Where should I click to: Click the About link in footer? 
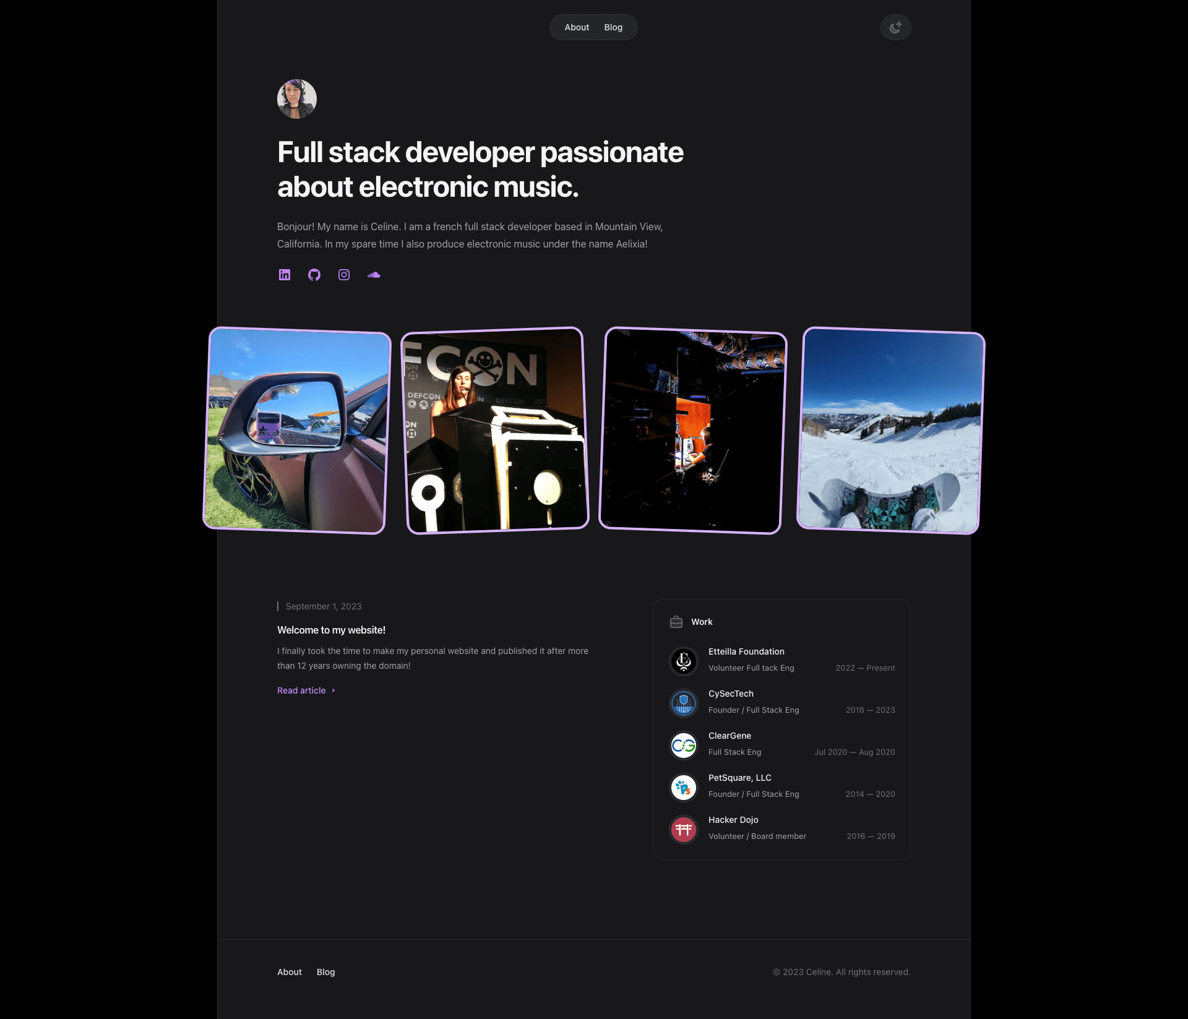coord(289,971)
